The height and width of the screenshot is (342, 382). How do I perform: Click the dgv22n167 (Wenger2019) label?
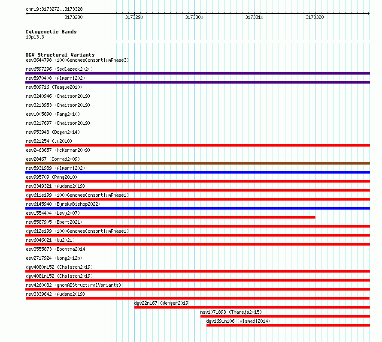162,303
